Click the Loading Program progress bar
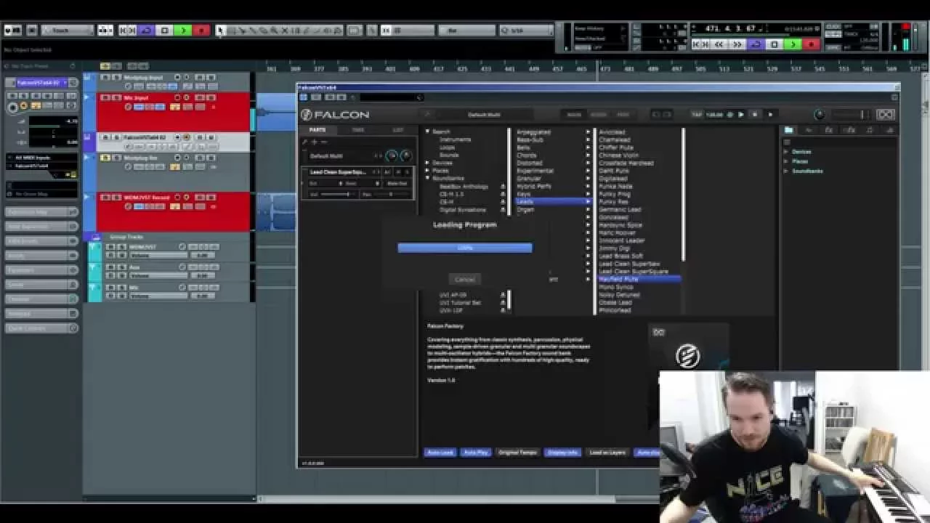The width and height of the screenshot is (930, 523). [x=465, y=248]
